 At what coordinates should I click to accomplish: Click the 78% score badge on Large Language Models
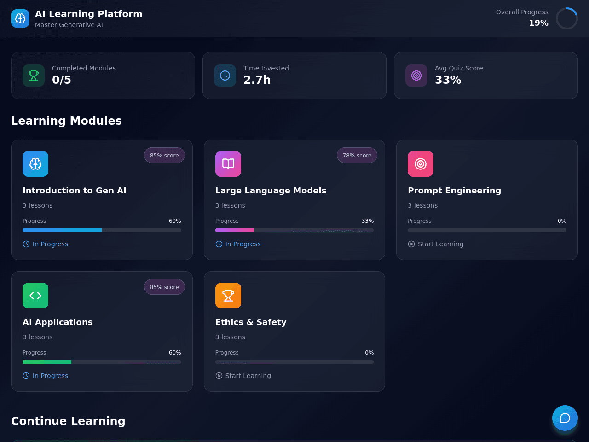point(357,155)
